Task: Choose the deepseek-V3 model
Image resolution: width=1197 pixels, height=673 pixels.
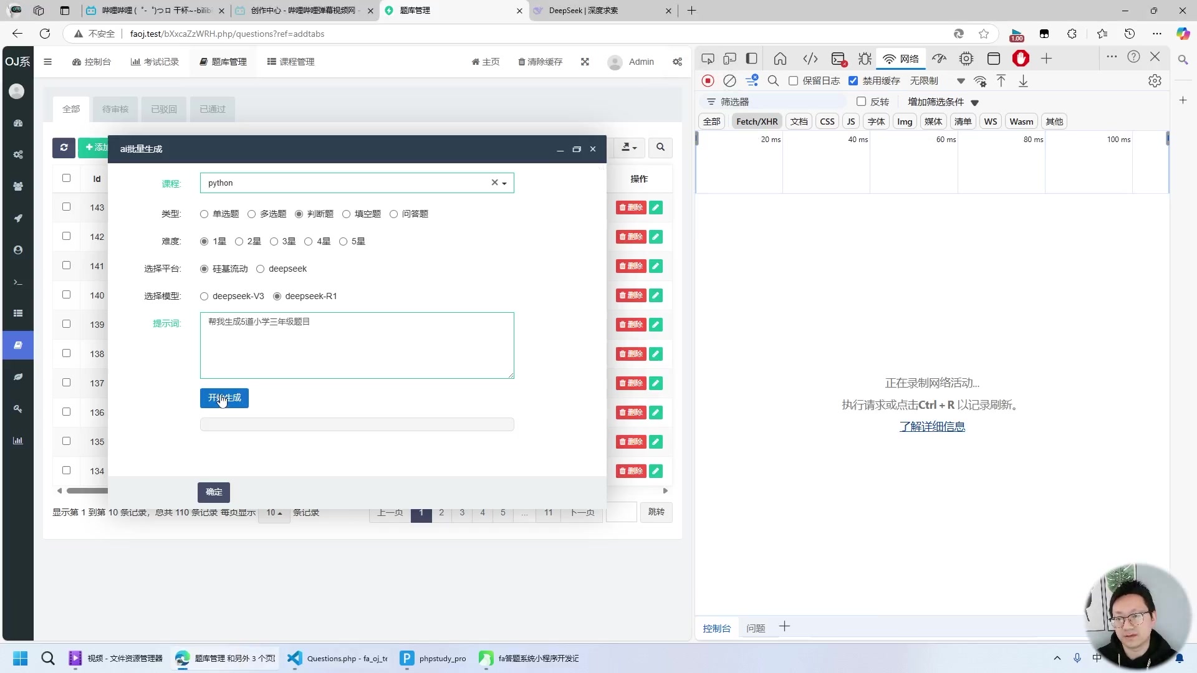Action: [x=204, y=297]
